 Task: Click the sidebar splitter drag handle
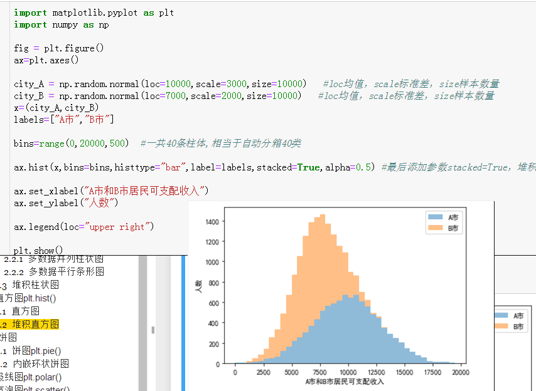tap(153, 330)
